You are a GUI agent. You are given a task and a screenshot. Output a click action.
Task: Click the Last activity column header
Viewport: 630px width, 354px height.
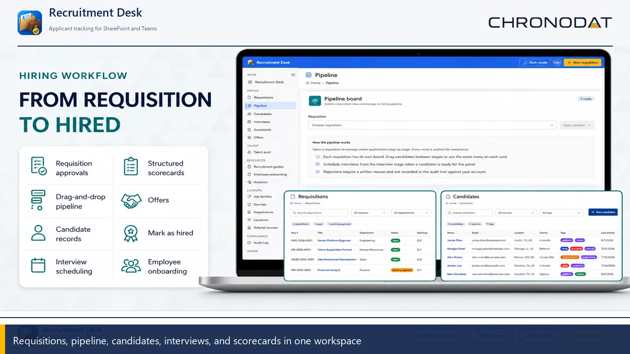click(x=607, y=233)
